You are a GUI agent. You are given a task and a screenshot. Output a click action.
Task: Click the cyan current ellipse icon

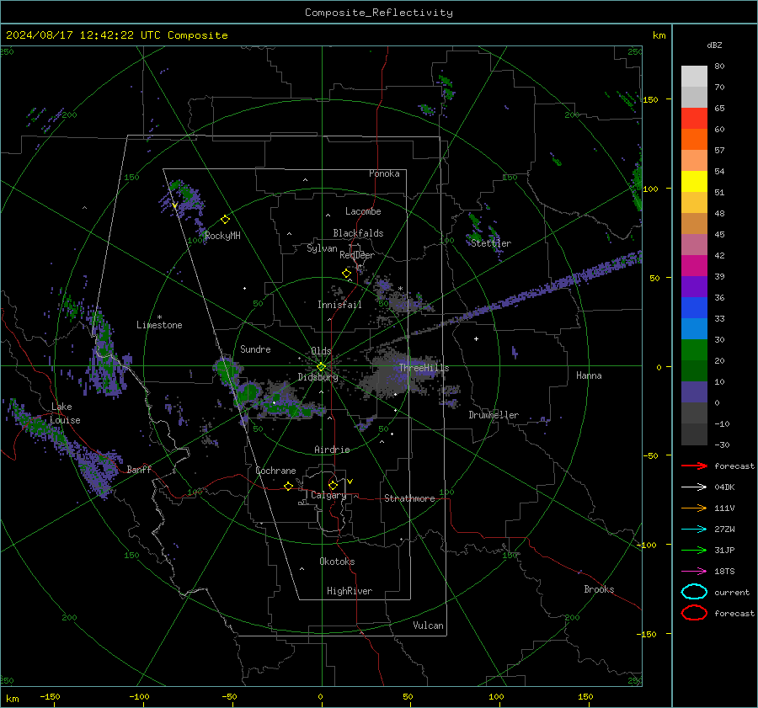(x=694, y=592)
